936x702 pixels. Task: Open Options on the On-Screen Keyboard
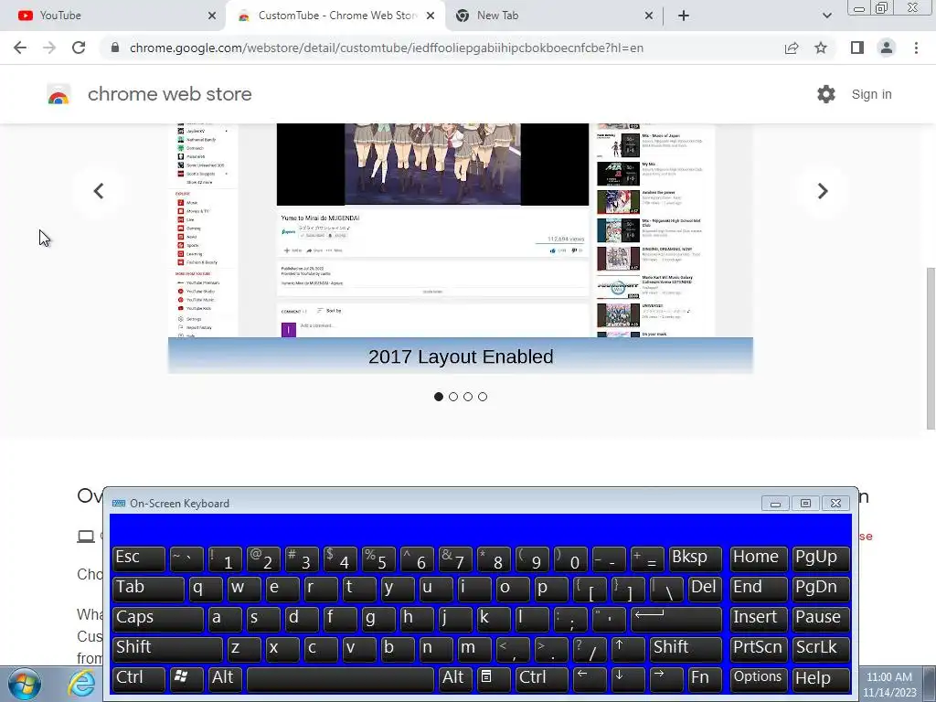pyautogui.click(x=759, y=679)
